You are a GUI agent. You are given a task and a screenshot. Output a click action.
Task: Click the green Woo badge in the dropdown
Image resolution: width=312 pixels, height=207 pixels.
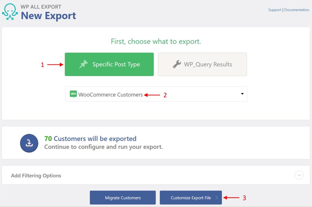point(73,94)
